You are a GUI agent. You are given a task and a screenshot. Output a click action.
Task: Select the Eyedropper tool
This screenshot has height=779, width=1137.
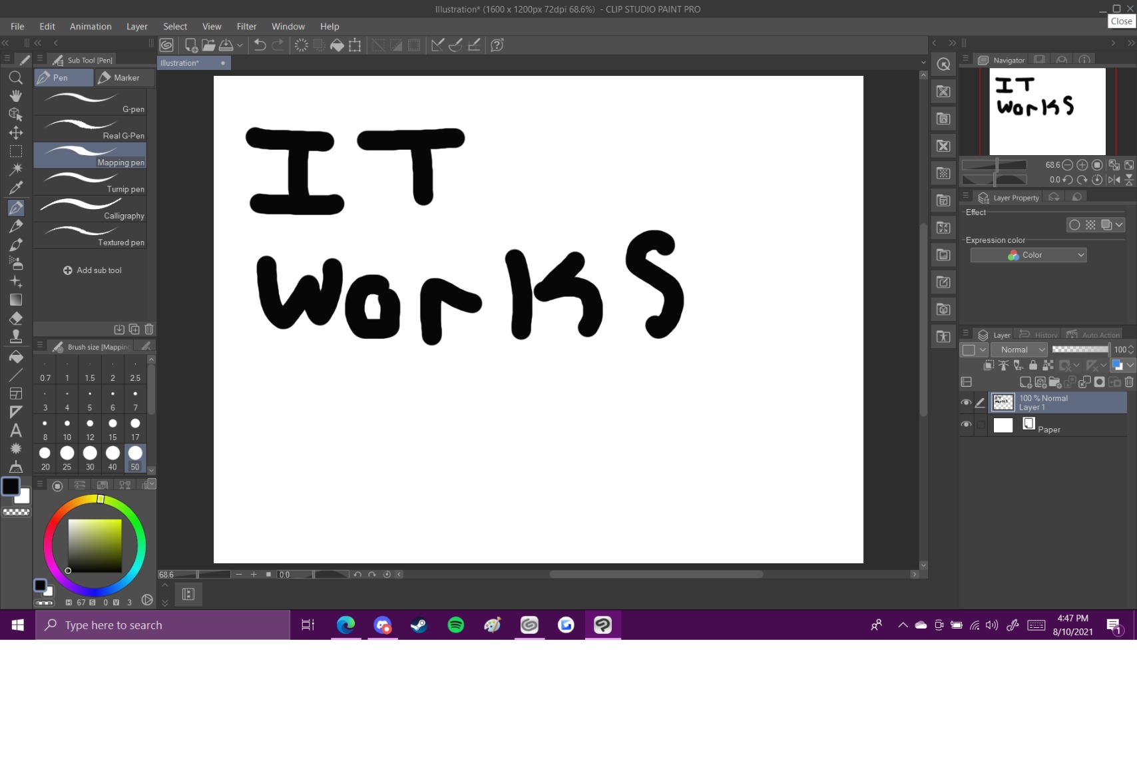pyautogui.click(x=16, y=188)
